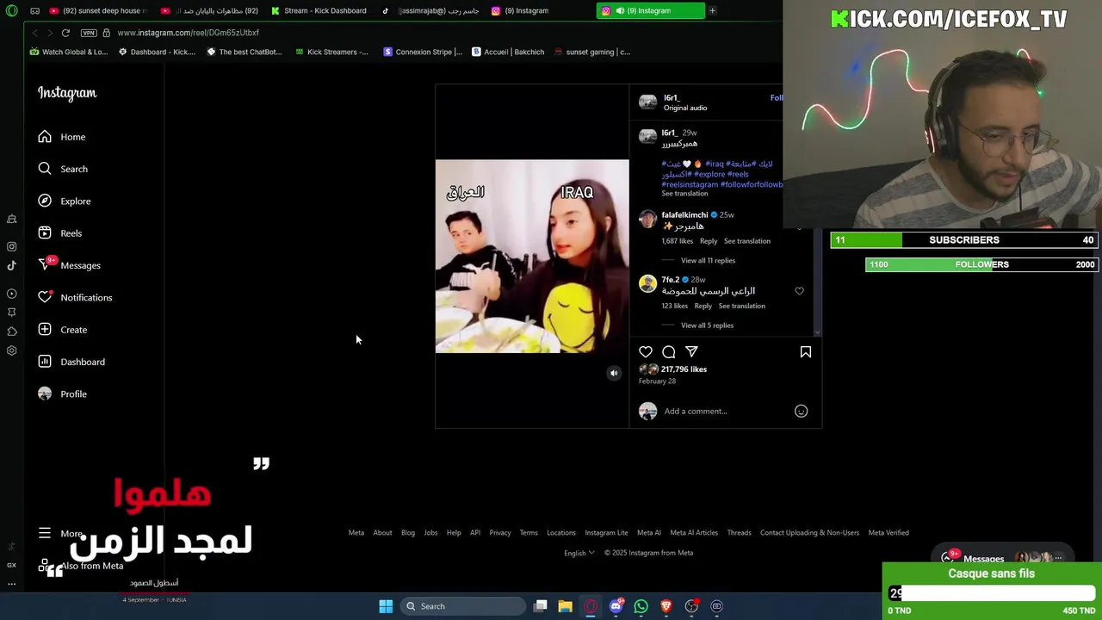The image size is (1102, 620).
Task: Open the Windows Start menu
Action: tap(386, 606)
